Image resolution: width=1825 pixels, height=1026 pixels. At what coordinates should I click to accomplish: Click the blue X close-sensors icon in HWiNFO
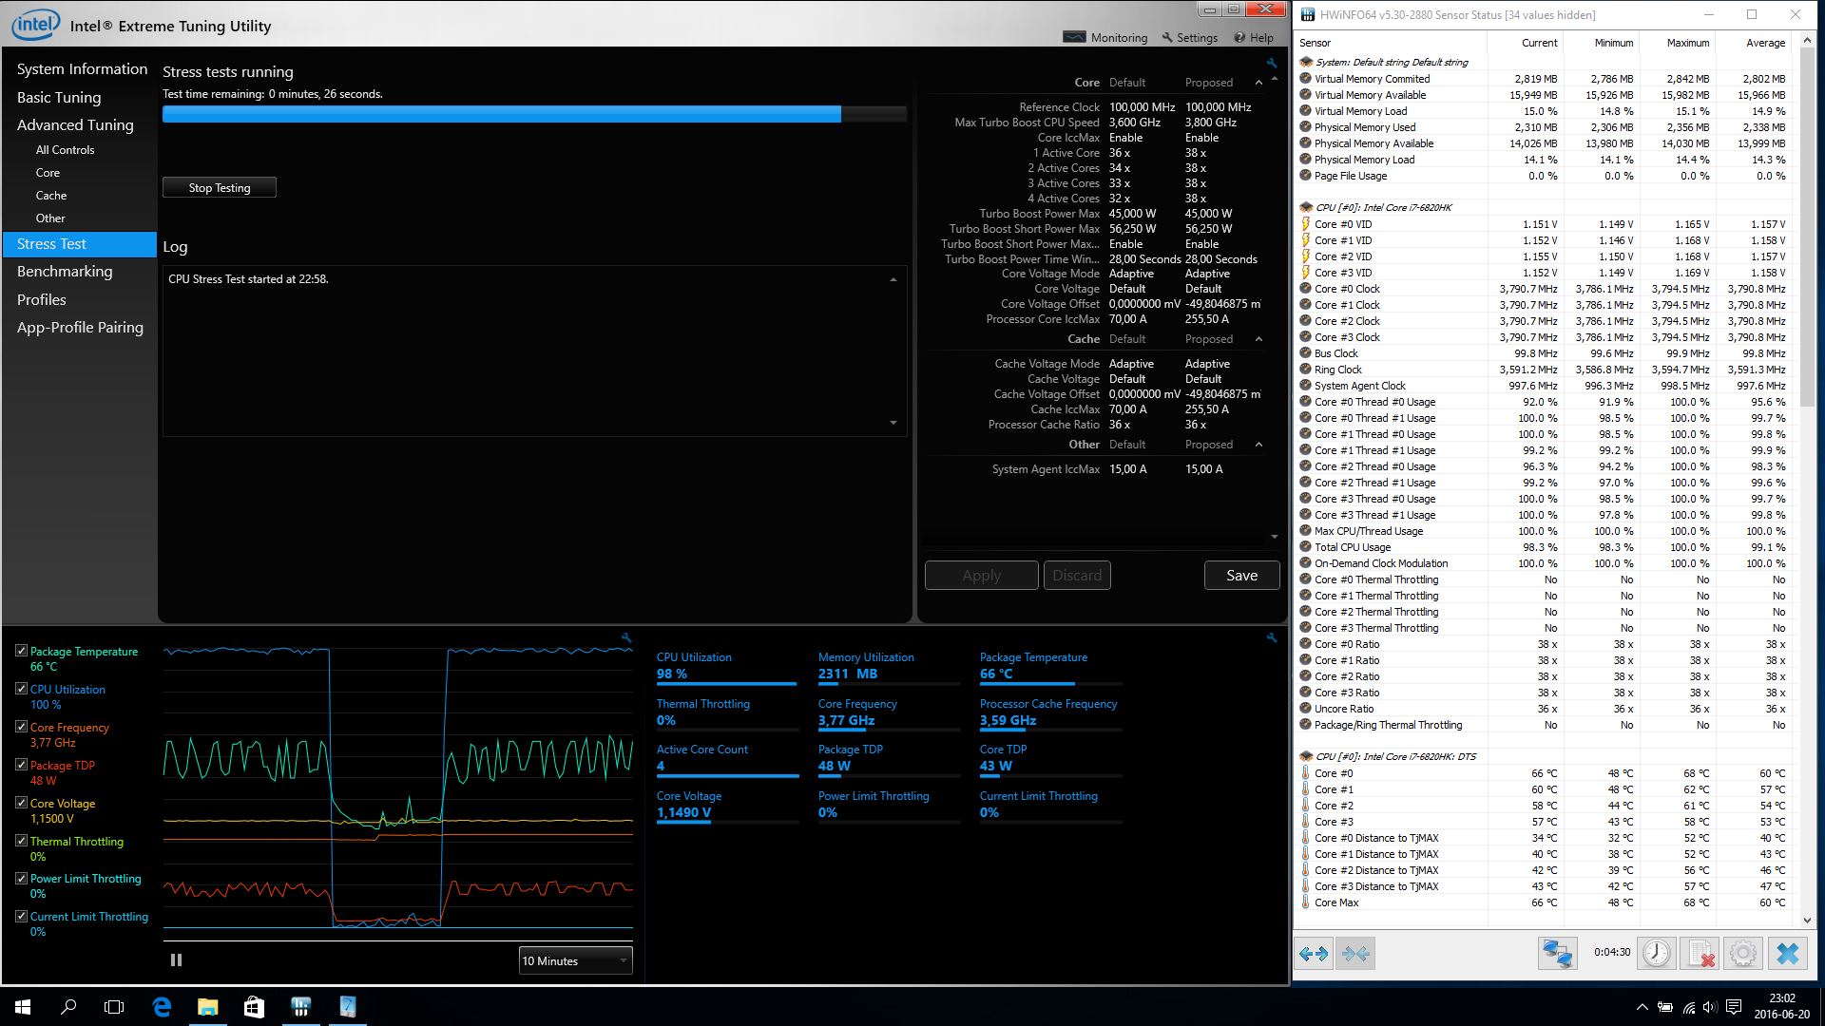click(1787, 953)
